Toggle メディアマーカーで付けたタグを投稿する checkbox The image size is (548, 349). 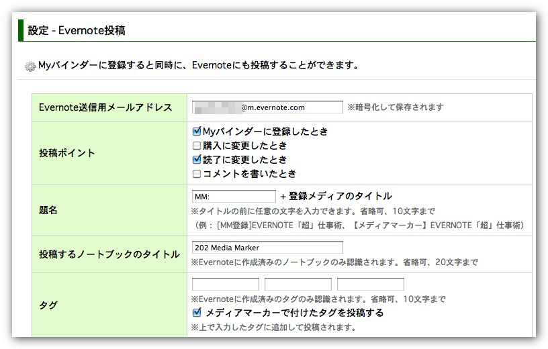(x=197, y=313)
